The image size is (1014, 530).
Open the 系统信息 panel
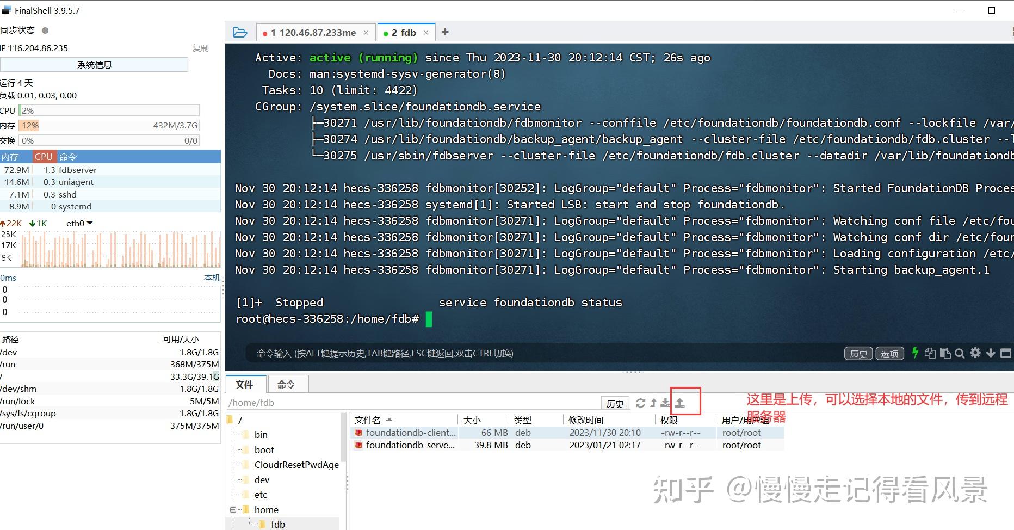pos(94,64)
